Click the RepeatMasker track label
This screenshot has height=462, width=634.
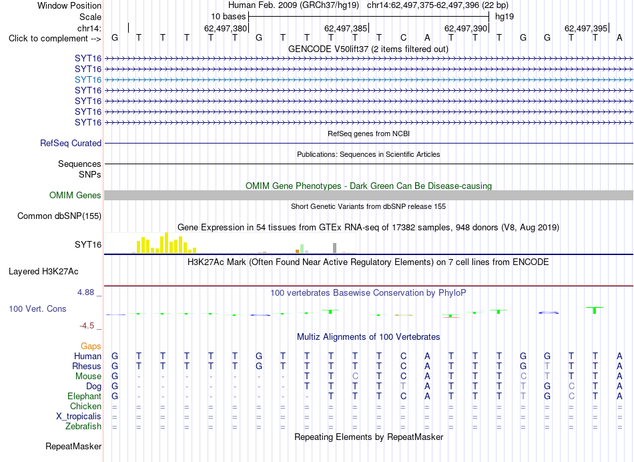click(73, 446)
